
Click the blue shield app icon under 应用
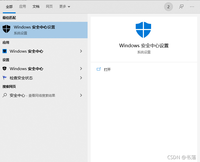pos(5,51)
